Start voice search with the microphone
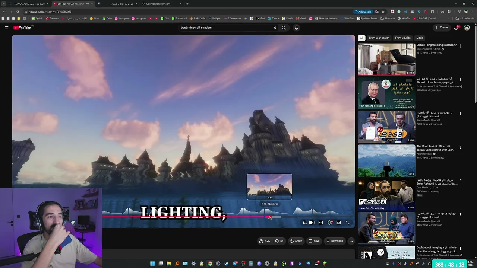477x268 pixels. point(296,28)
